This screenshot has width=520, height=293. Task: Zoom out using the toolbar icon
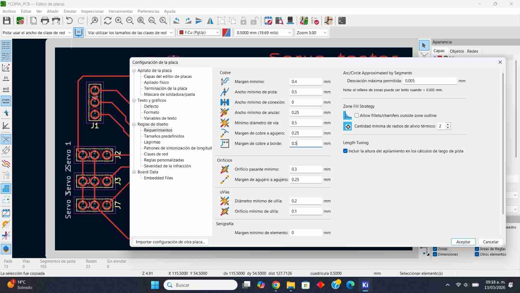(x=130, y=21)
